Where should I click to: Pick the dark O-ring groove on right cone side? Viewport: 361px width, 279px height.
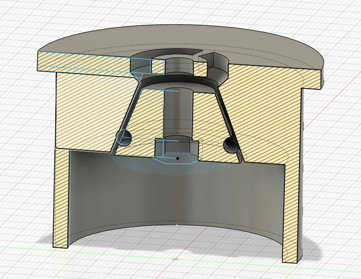(x=230, y=145)
